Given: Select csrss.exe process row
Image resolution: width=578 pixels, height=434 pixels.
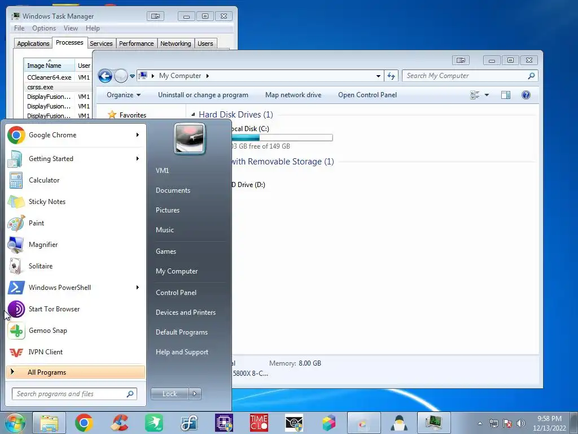Looking at the screenshot, I should coord(58,87).
